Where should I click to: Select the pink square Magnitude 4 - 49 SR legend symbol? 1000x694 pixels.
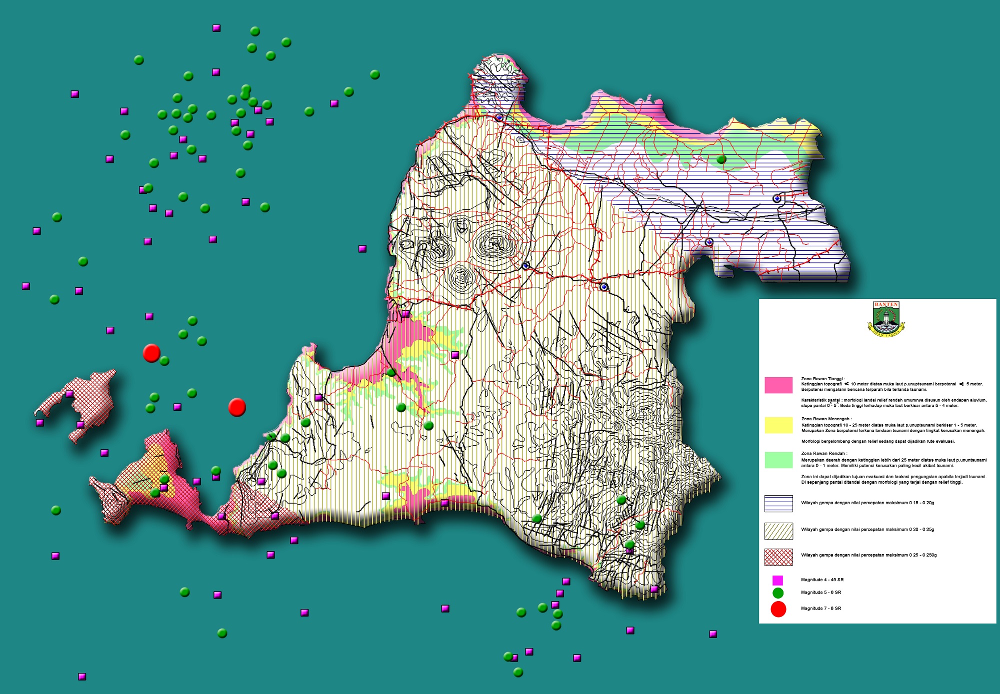777,580
